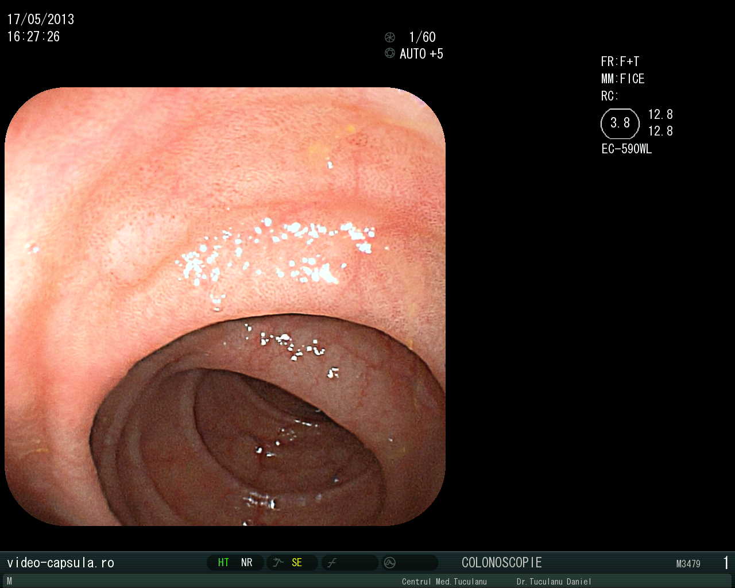Click the M letter in bottom-left status bar
Screen dimensions: 735x588
pos(9,581)
